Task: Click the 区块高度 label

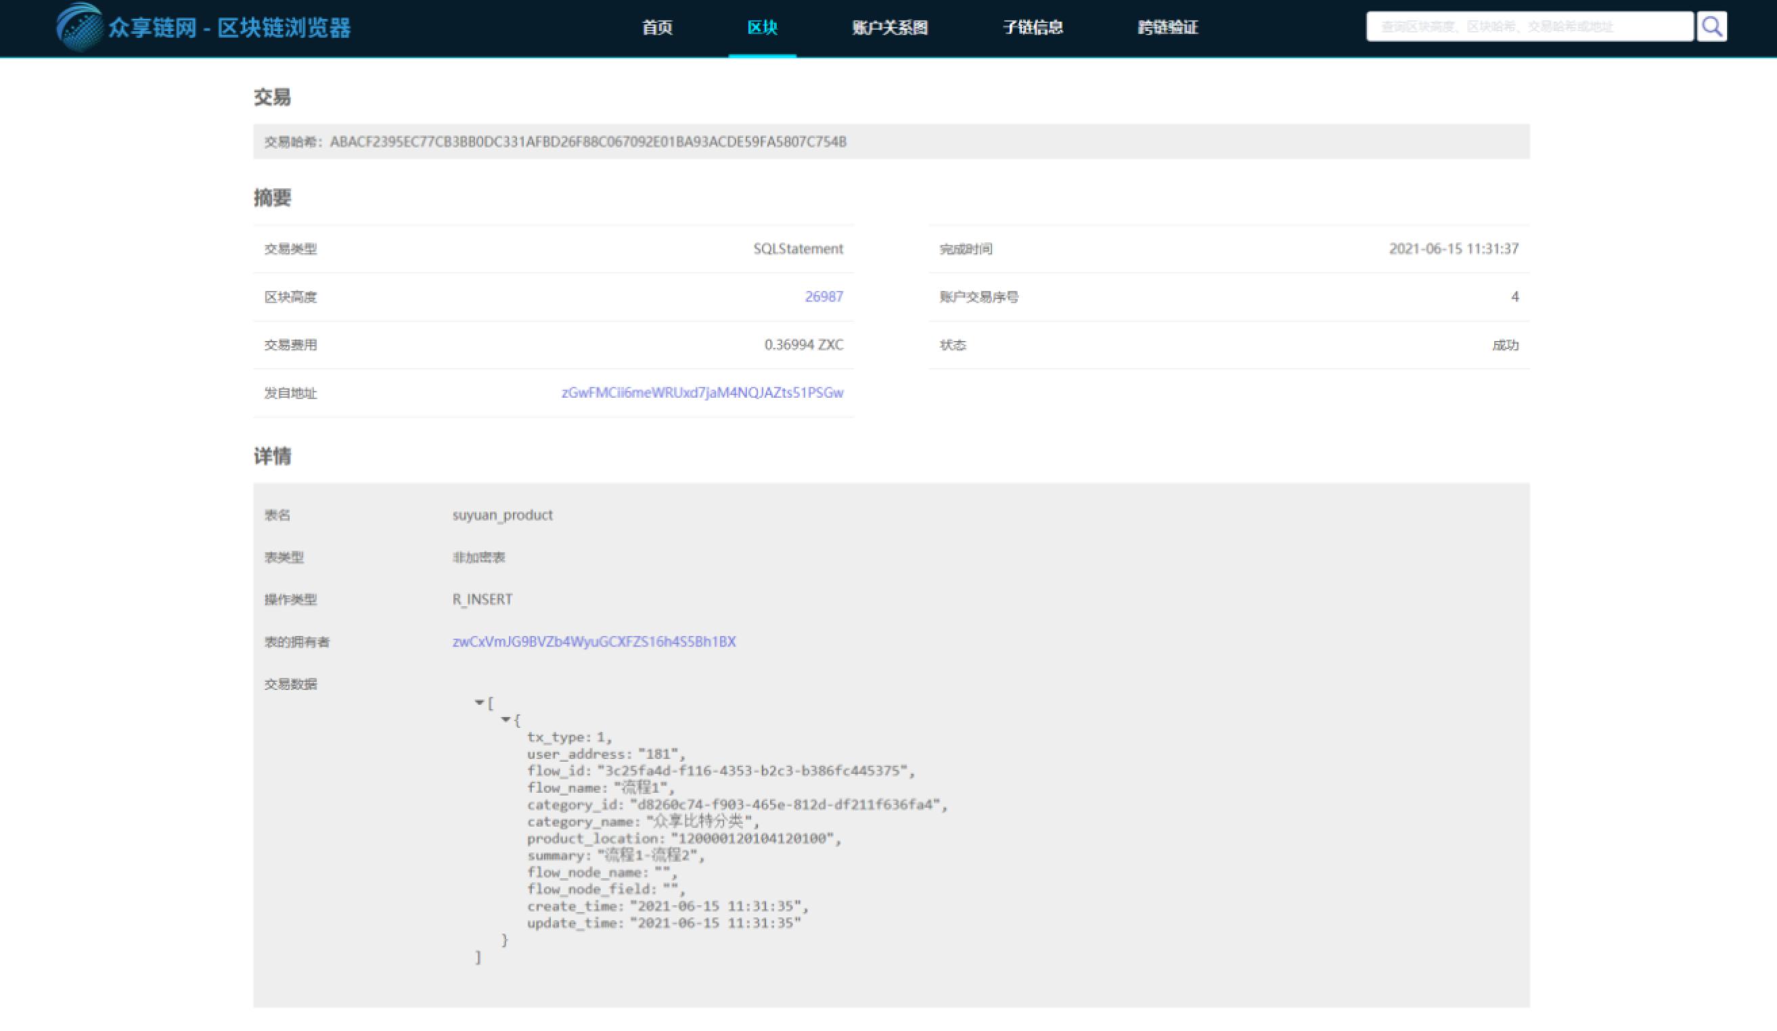Action: pyautogui.click(x=290, y=297)
